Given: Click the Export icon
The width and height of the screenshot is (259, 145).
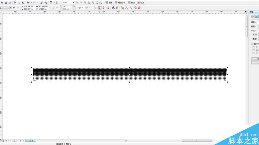Looking at the screenshot, I should click(46, 3).
